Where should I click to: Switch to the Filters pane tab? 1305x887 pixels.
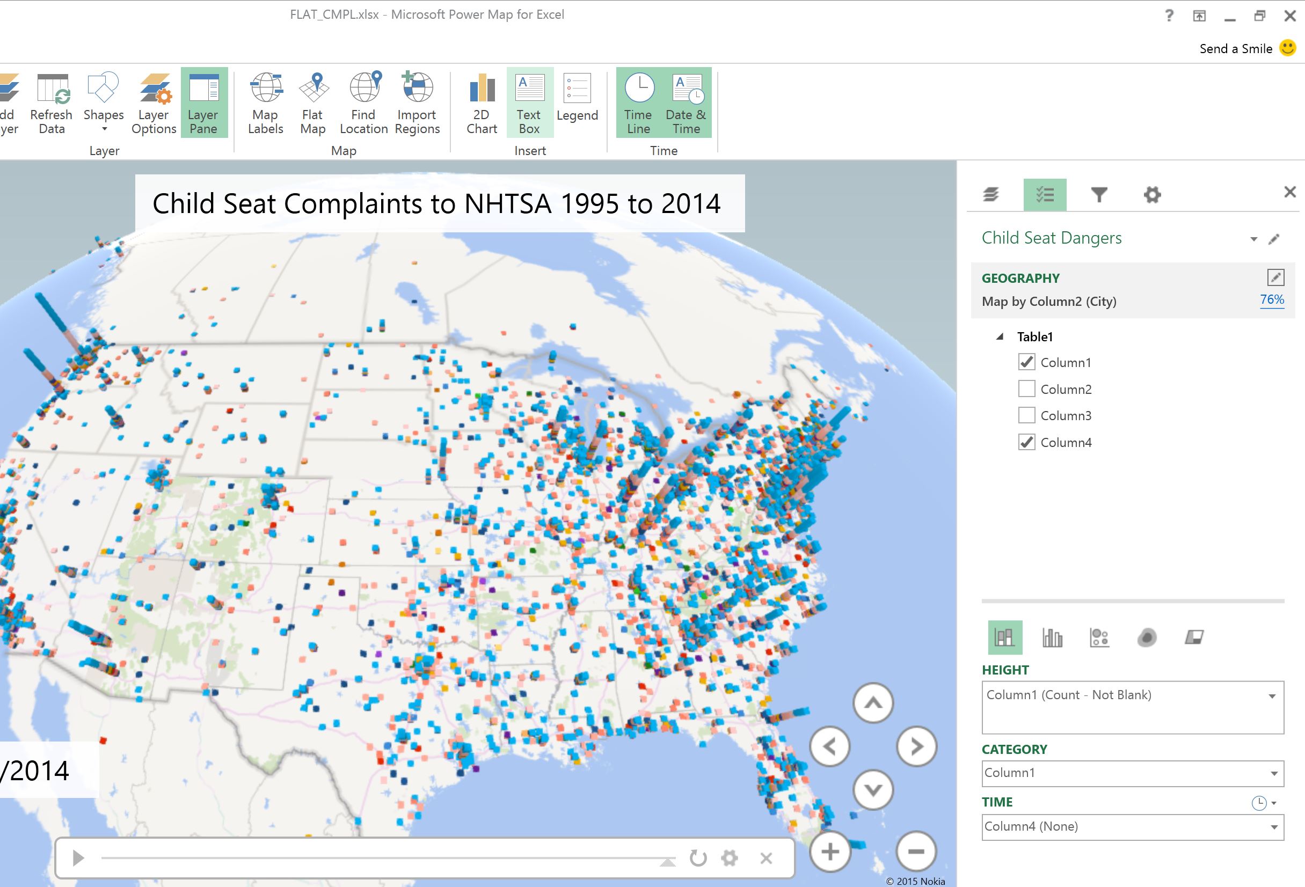tap(1099, 195)
